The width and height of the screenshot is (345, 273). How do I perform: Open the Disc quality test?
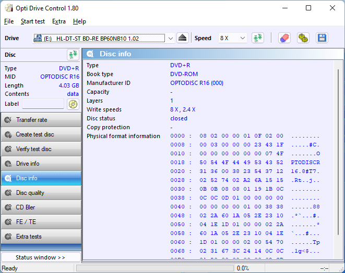[x=41, y=193]
